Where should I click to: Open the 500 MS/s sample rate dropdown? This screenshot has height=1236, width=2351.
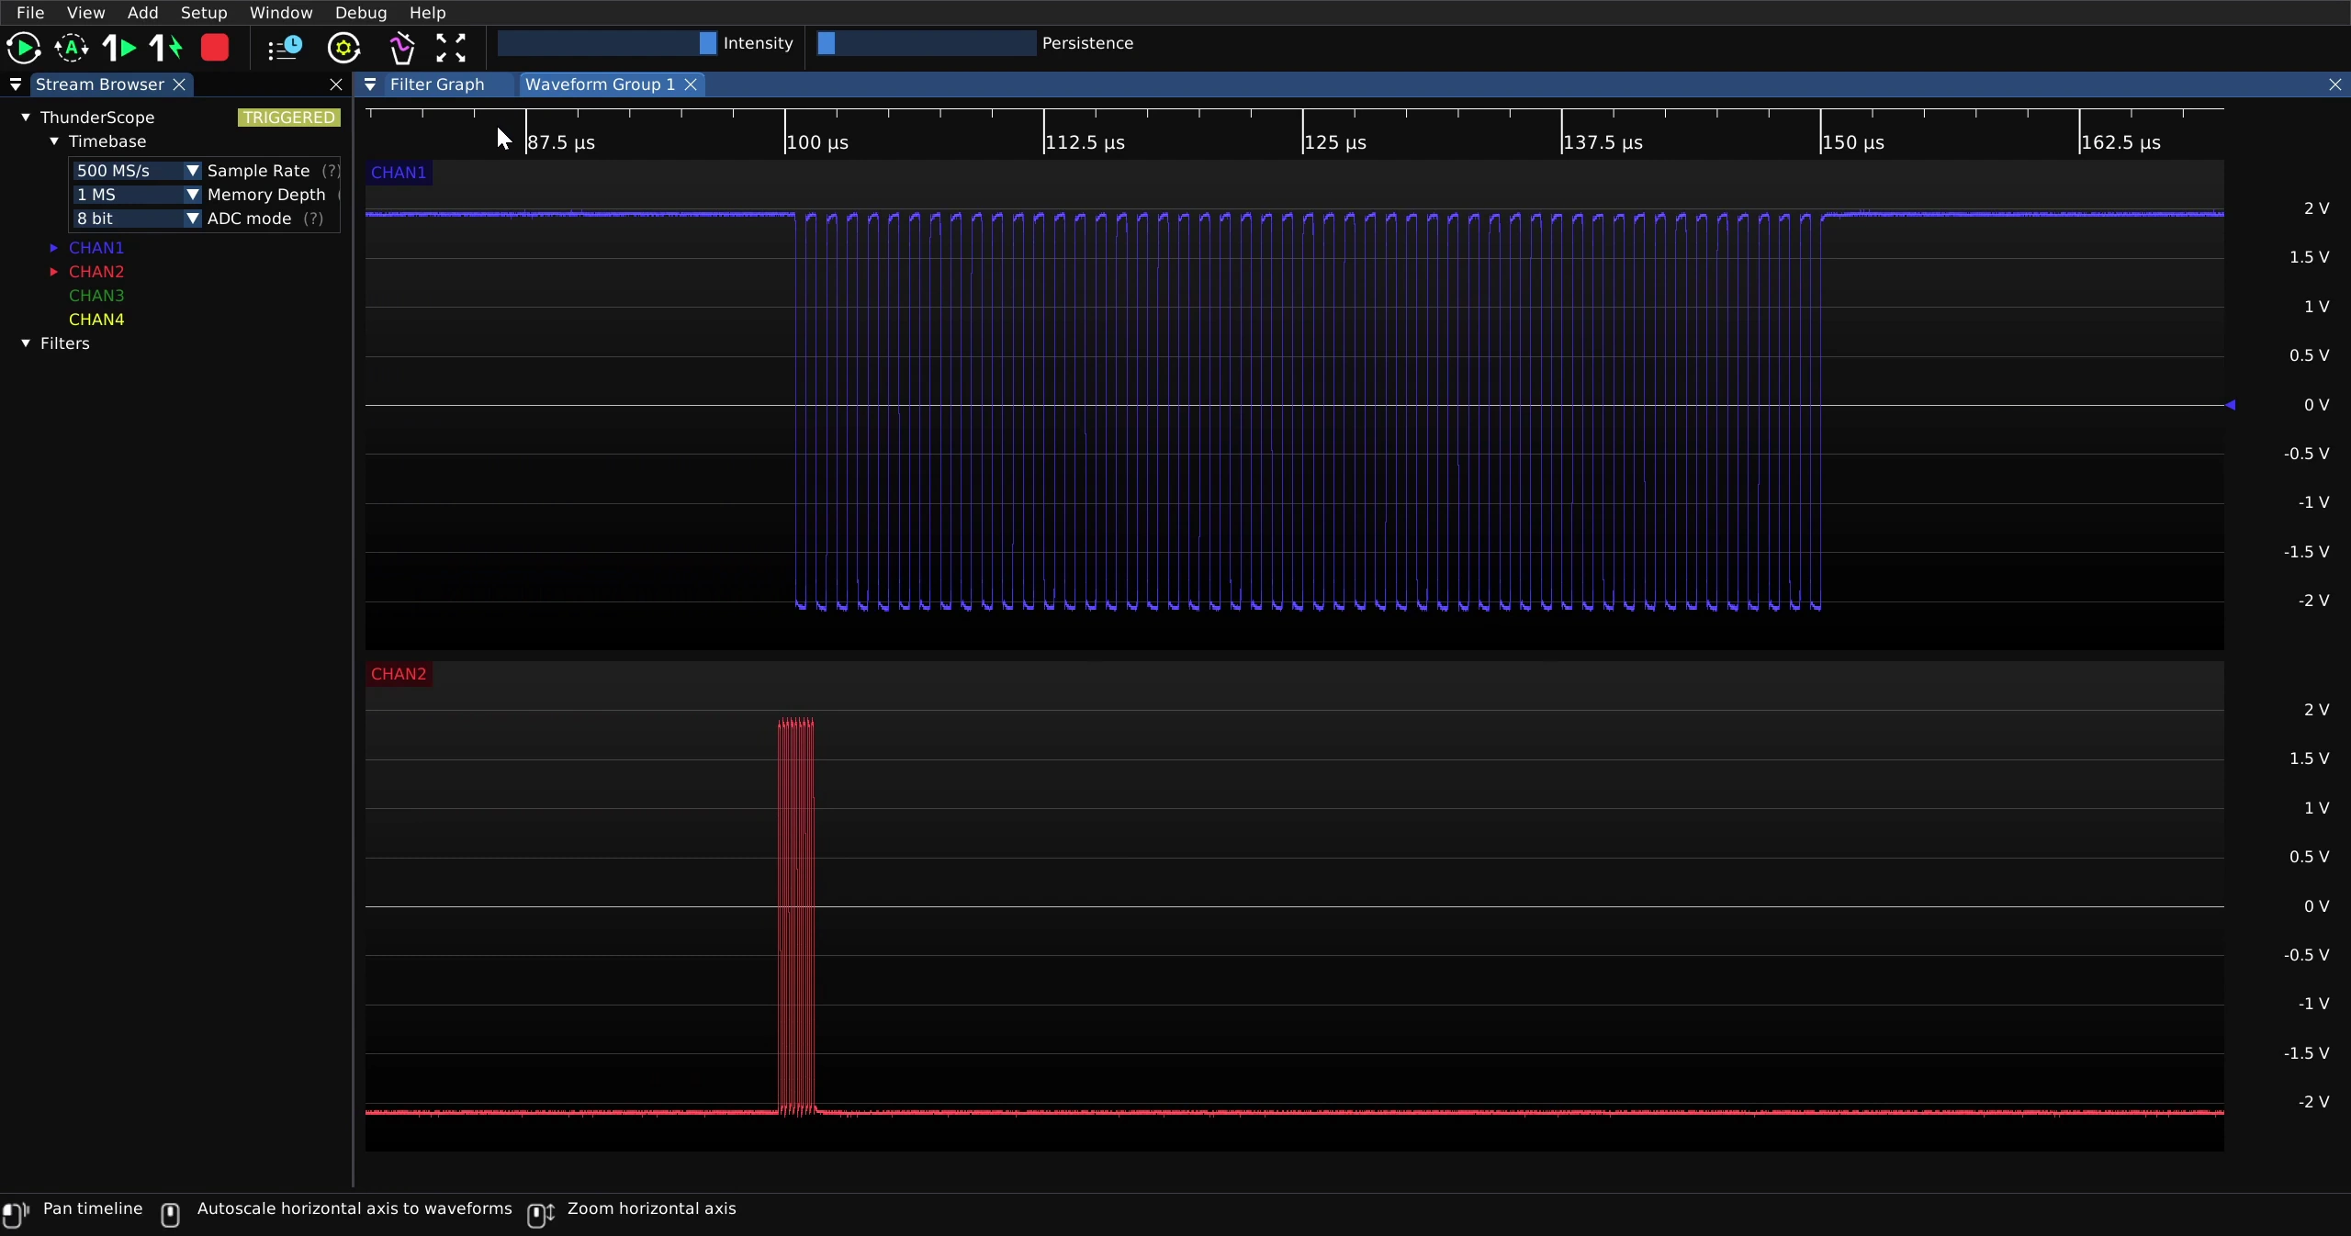pyautogui.click(x=137, y=171)
